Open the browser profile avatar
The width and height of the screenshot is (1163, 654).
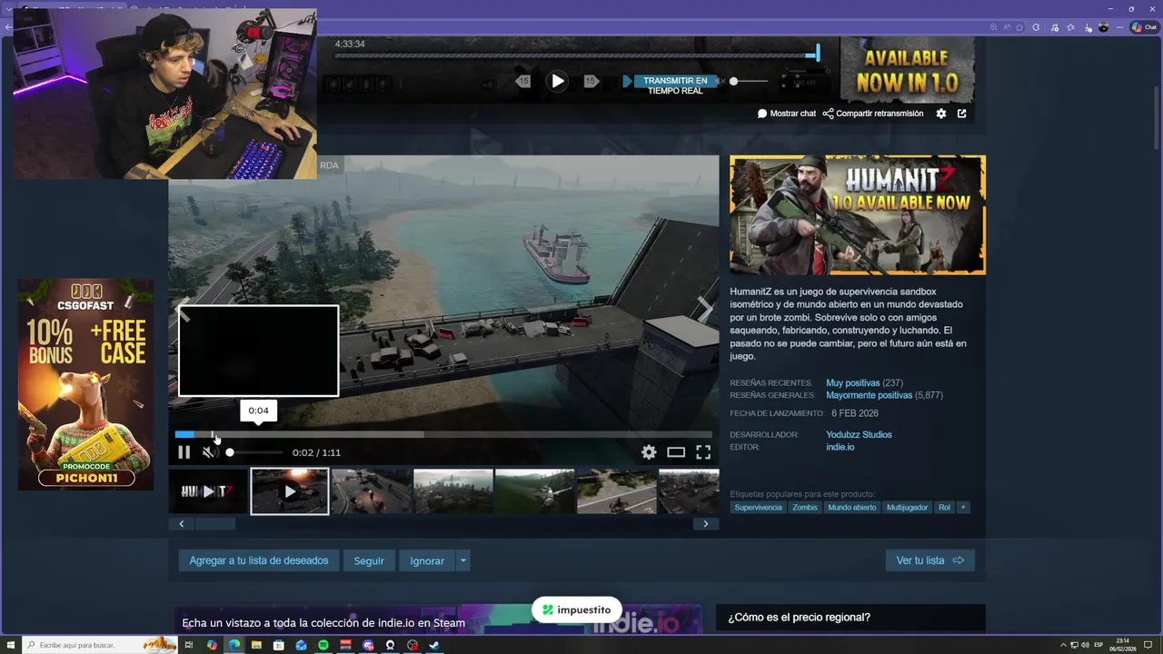tap(1103, 28)
